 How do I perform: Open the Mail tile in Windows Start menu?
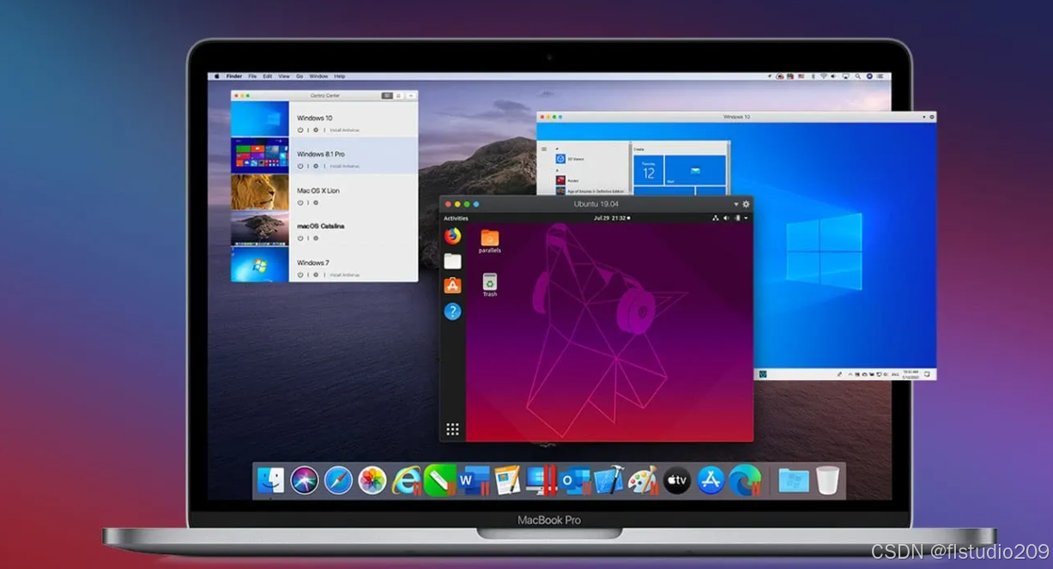[x=694, y=171]
